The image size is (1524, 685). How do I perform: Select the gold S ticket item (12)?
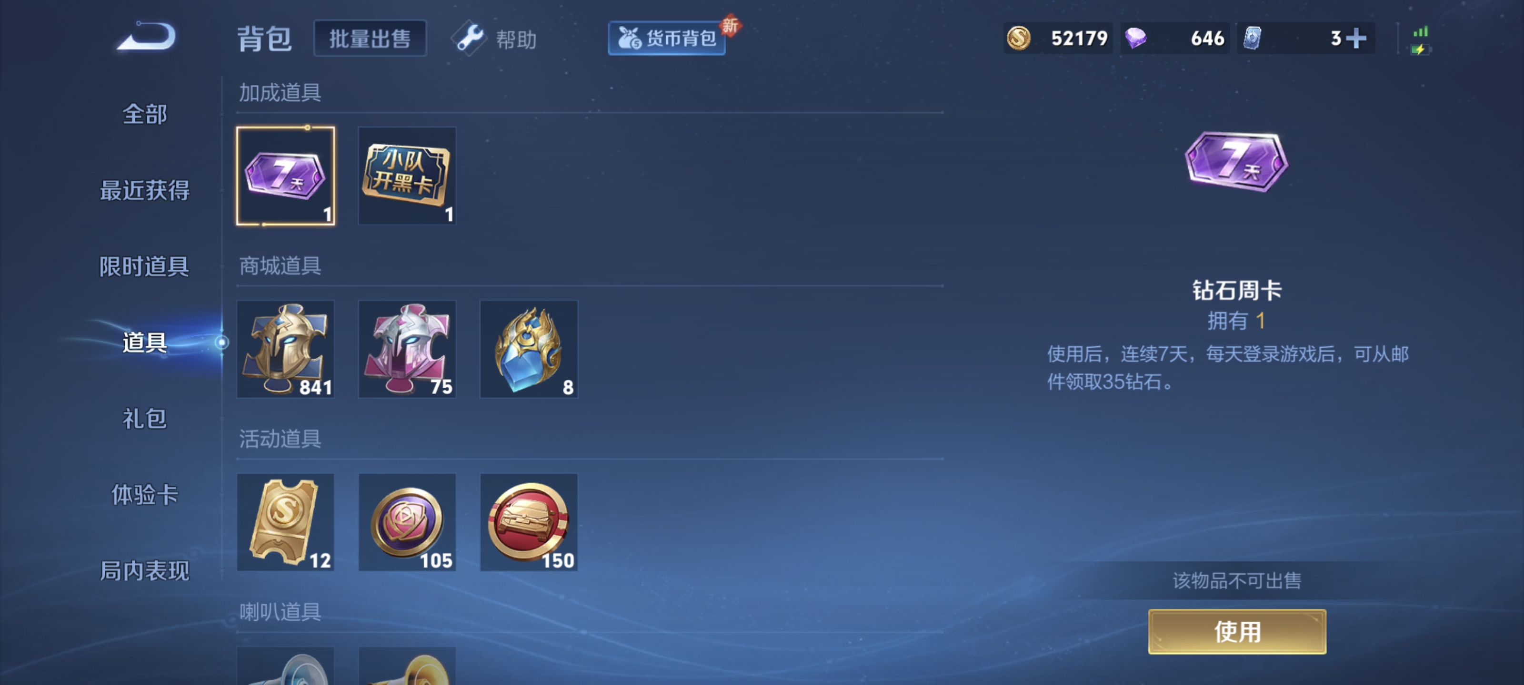pos(286,522)
